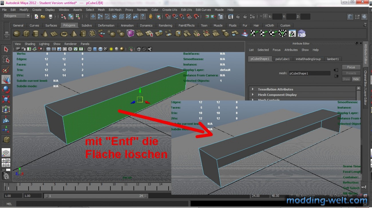Toggle smooth shade all in viewport toolbar
The width and height of the screenshot is (372, 208).
pyautogui.click(x=95, y=49)
